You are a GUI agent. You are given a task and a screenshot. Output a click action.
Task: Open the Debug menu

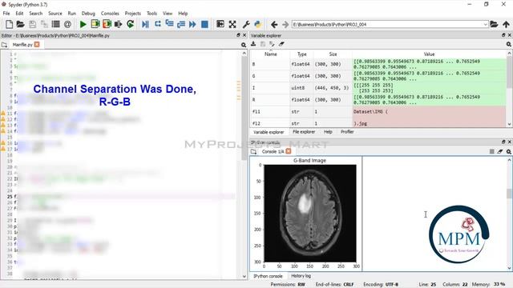[x=88, y=14]
